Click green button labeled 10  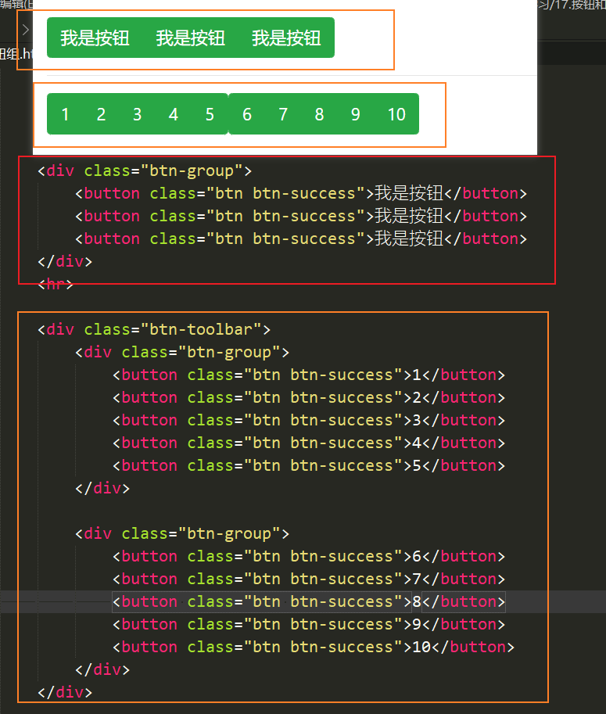coord(396,114)
